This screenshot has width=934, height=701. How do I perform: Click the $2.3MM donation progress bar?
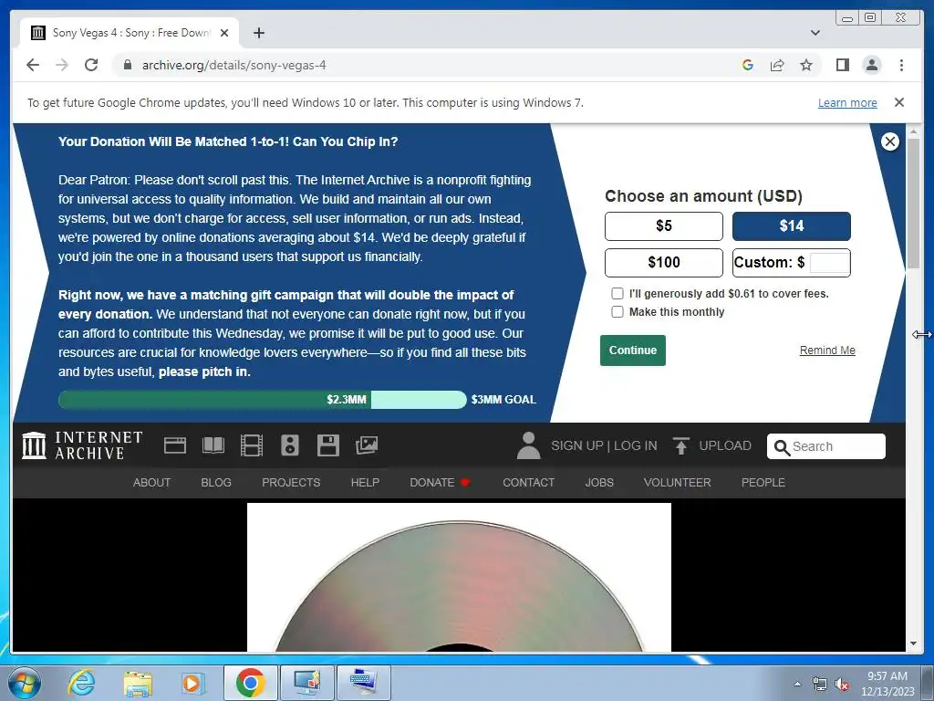tap(262, 400)
